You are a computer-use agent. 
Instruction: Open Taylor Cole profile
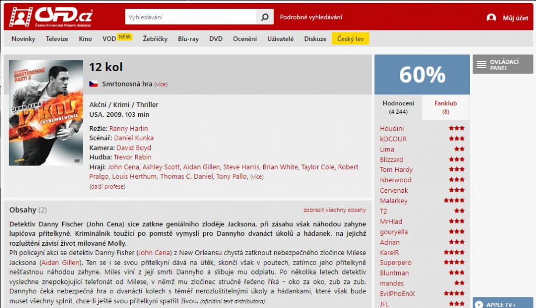click(x=318, y=167)
